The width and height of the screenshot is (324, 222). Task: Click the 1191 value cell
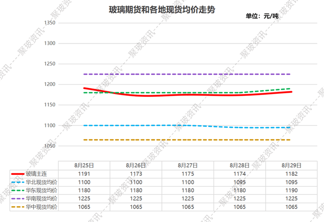point(83,174)
